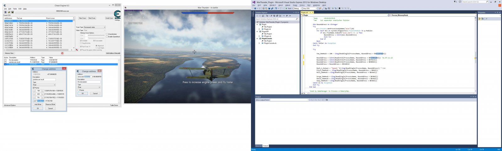Screen dimensions: 502x151
Task: Click Remove Offset button in Change address dialog
Action: [x=51, y=104]
